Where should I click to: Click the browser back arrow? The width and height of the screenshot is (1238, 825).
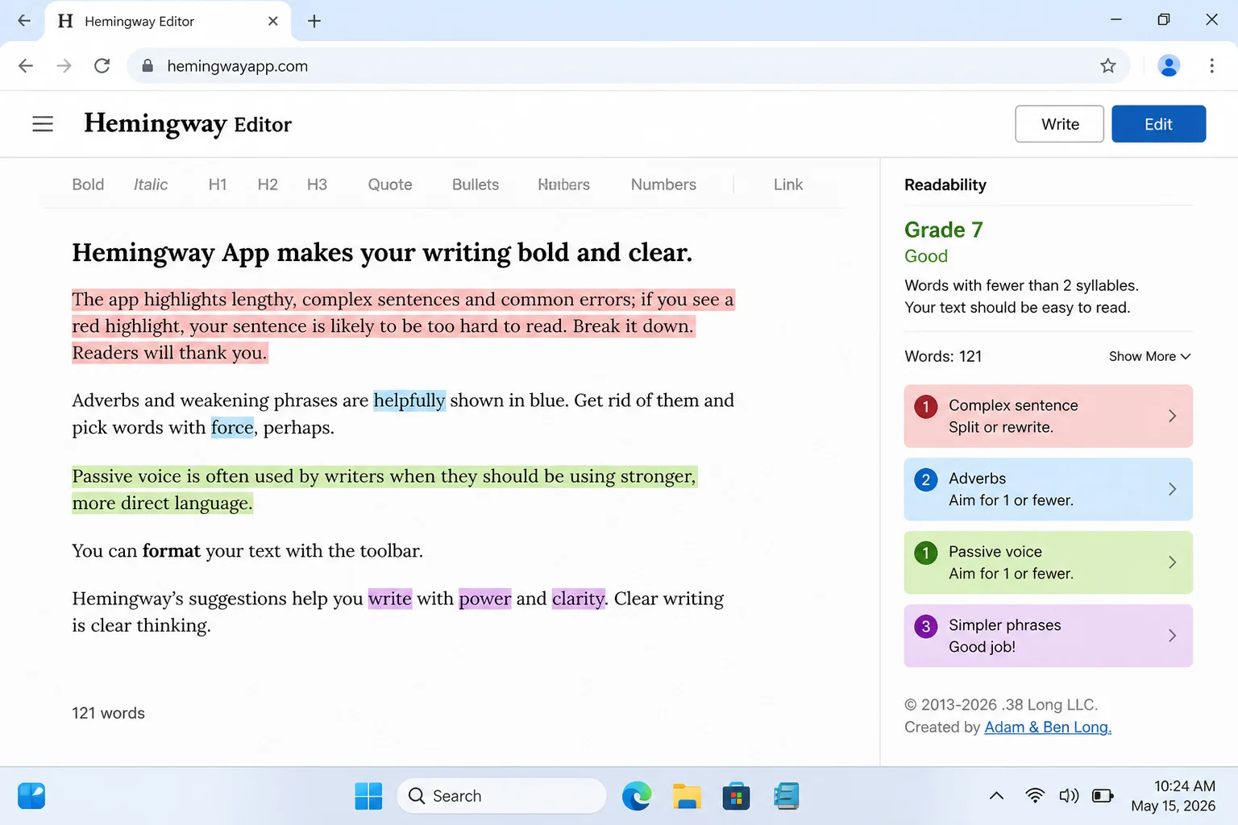click(x=26, y=66)
